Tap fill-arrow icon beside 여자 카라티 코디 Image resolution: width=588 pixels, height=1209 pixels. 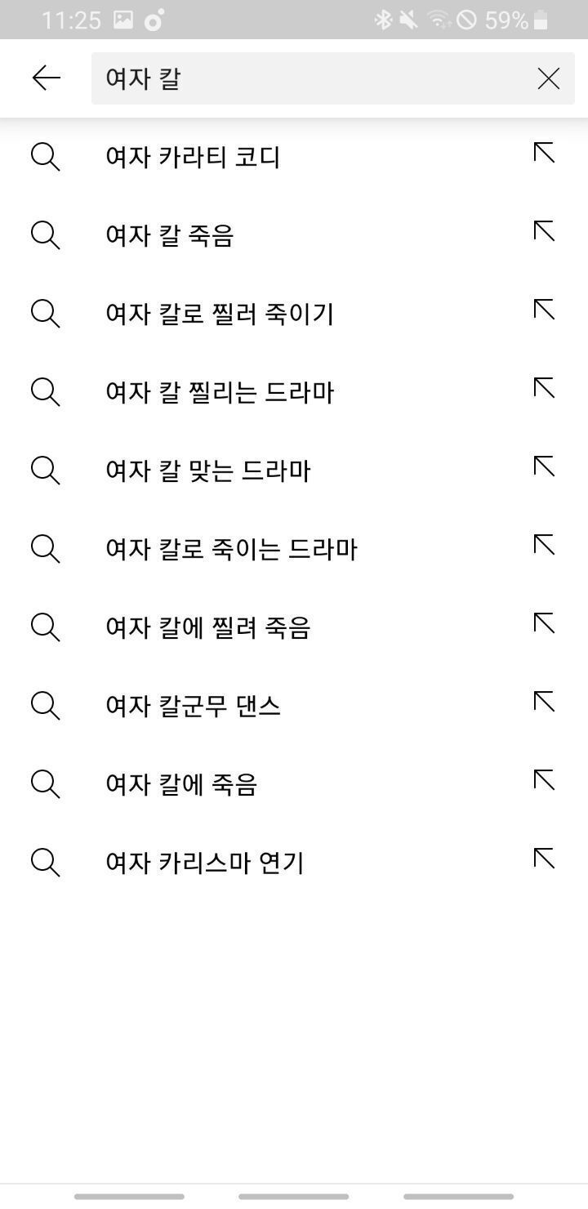pos(544,153)
